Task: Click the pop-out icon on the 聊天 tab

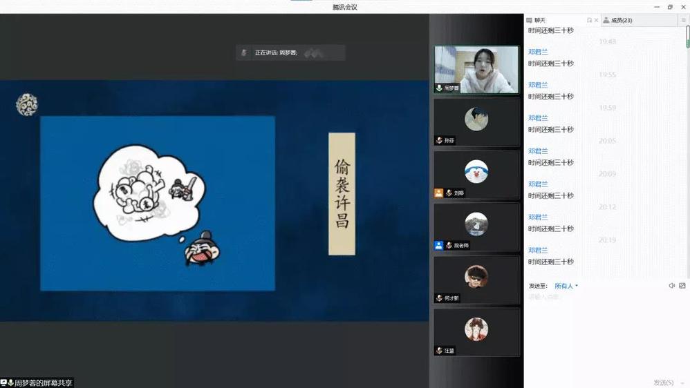Action: coord(589,21)
